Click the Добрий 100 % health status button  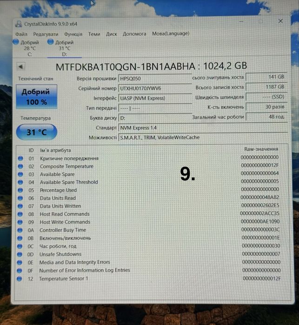(x=36, y=97)
